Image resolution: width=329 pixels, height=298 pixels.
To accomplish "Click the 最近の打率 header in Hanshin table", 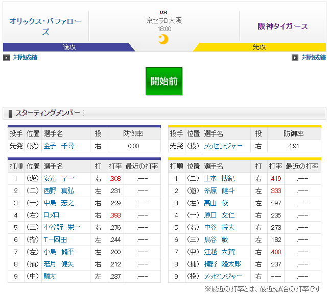I will [x=302, y=167].
